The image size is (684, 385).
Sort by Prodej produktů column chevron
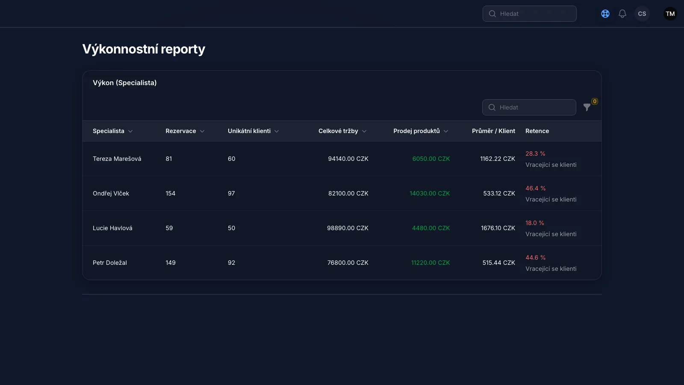pyautogui.click(x=446, y=131)
